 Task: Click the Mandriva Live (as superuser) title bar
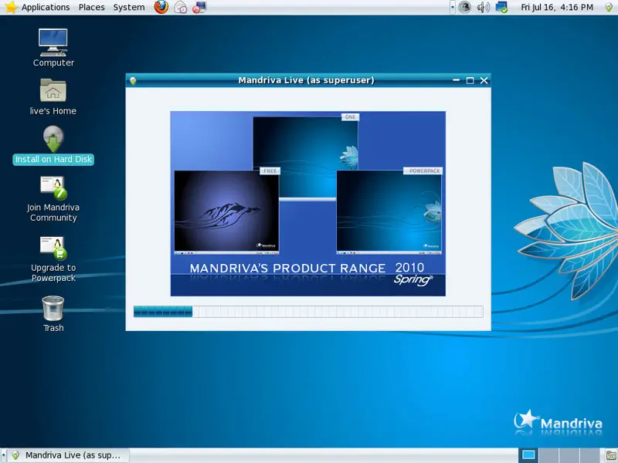tap(306, 80)
